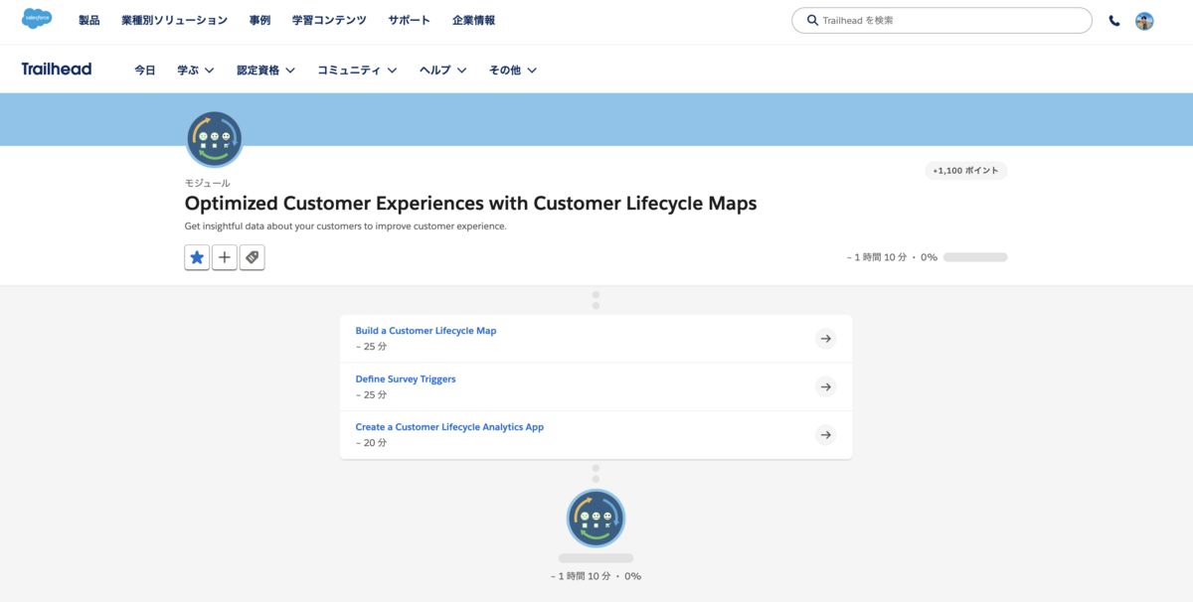
Task: Click the Trailhead logo
Action: (56, 69)
